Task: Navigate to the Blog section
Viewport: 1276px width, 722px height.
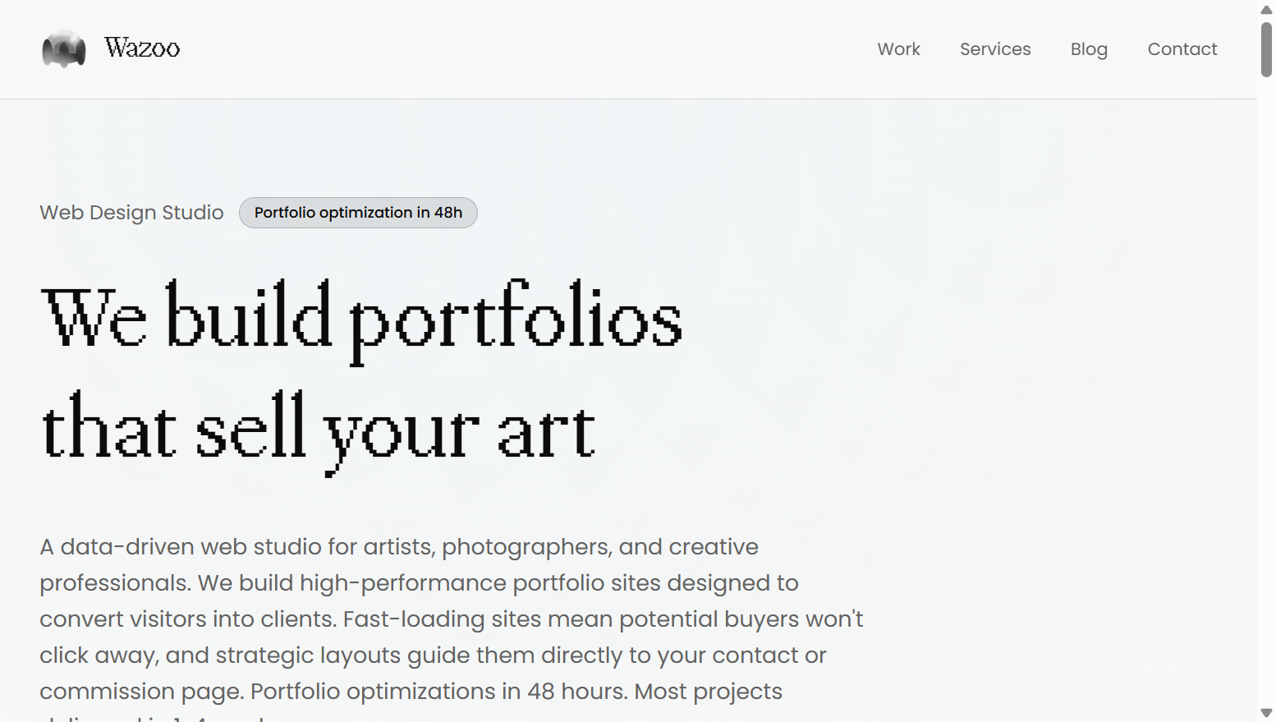Action: point(1088,49)
